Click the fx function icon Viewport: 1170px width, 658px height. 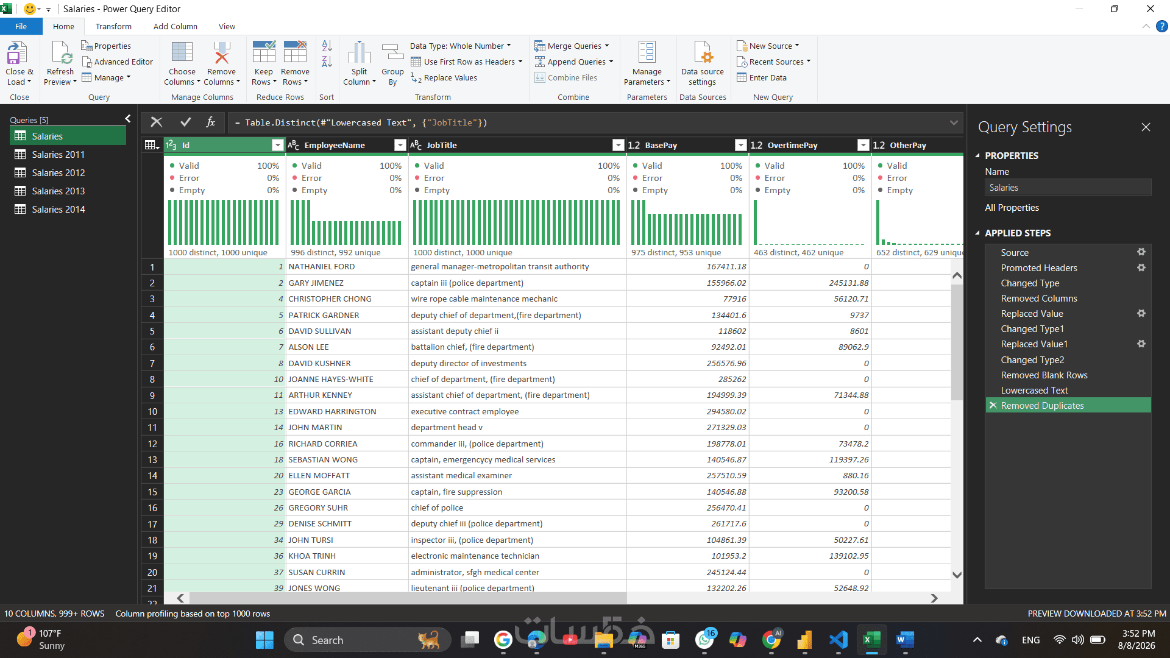[x=211, y=122]
